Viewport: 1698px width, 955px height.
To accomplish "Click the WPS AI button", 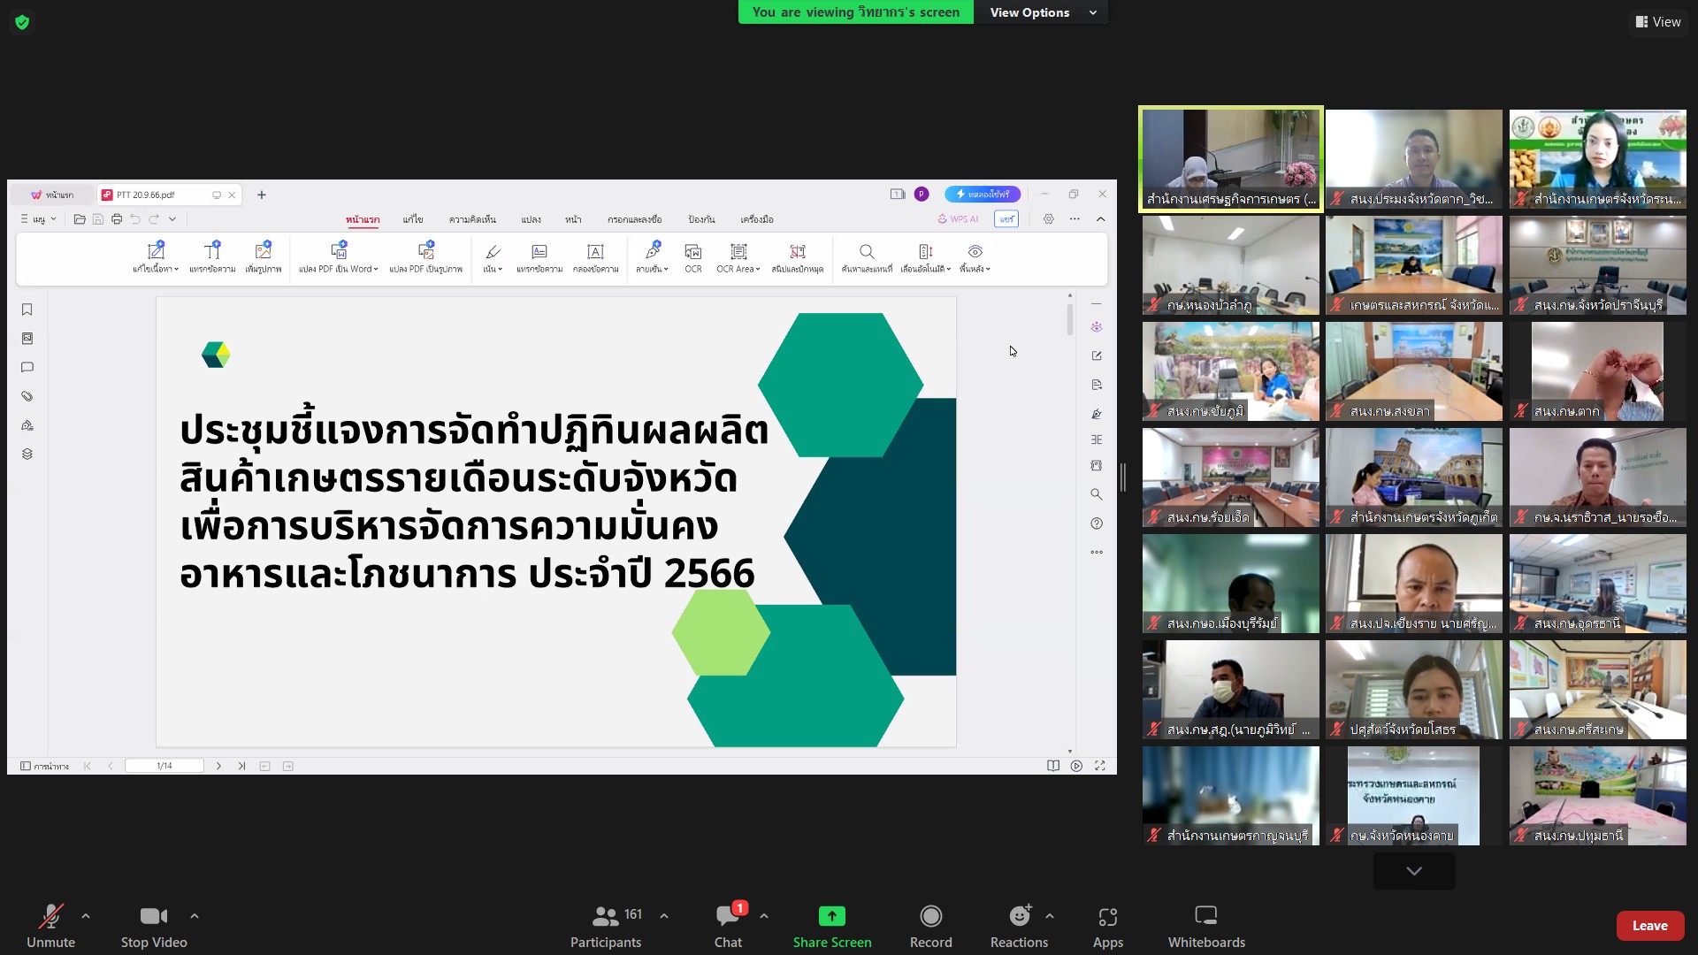I will (x=959, y=219).
